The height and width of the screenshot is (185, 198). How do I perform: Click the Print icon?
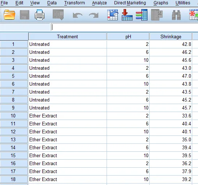click(x=39, y=15)
